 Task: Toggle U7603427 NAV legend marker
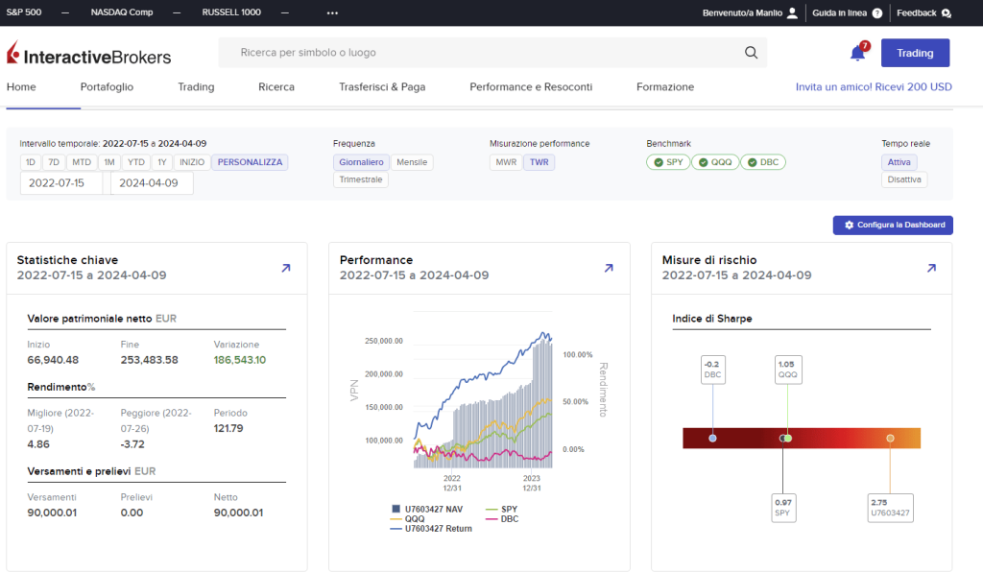pyautogui.click(x=396, y=509)
